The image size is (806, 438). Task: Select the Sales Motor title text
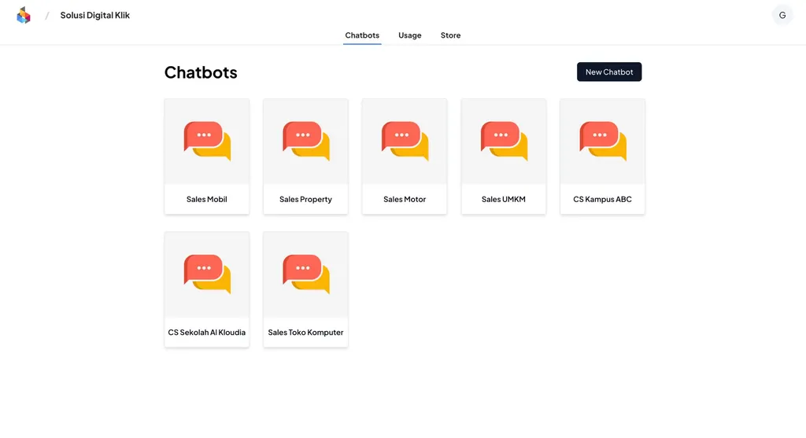point(405,200)
